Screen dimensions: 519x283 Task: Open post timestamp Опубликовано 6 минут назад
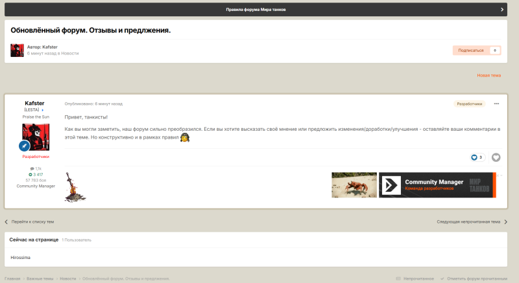pos(93,104)
